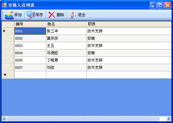Sort by the 姓名 column header
173x123 pixels.
click(x=66, y=24)
